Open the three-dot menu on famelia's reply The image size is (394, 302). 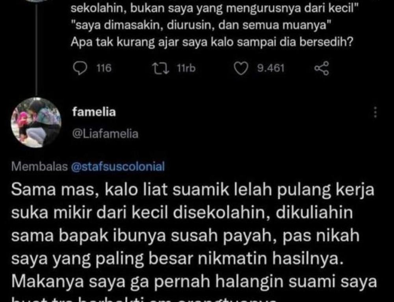[375, 112]
